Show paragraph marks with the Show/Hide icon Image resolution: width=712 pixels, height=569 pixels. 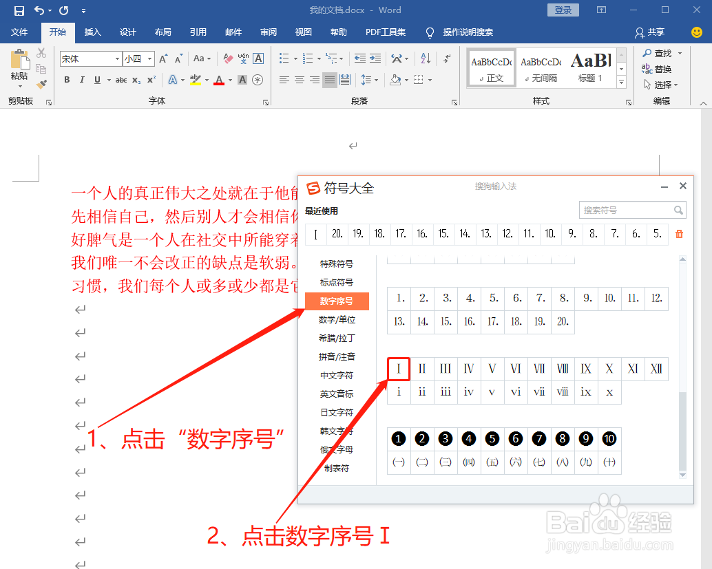(448, 58)
